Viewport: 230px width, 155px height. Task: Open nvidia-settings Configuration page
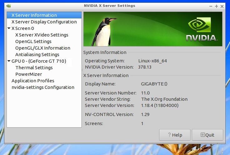tap(43, 87)
